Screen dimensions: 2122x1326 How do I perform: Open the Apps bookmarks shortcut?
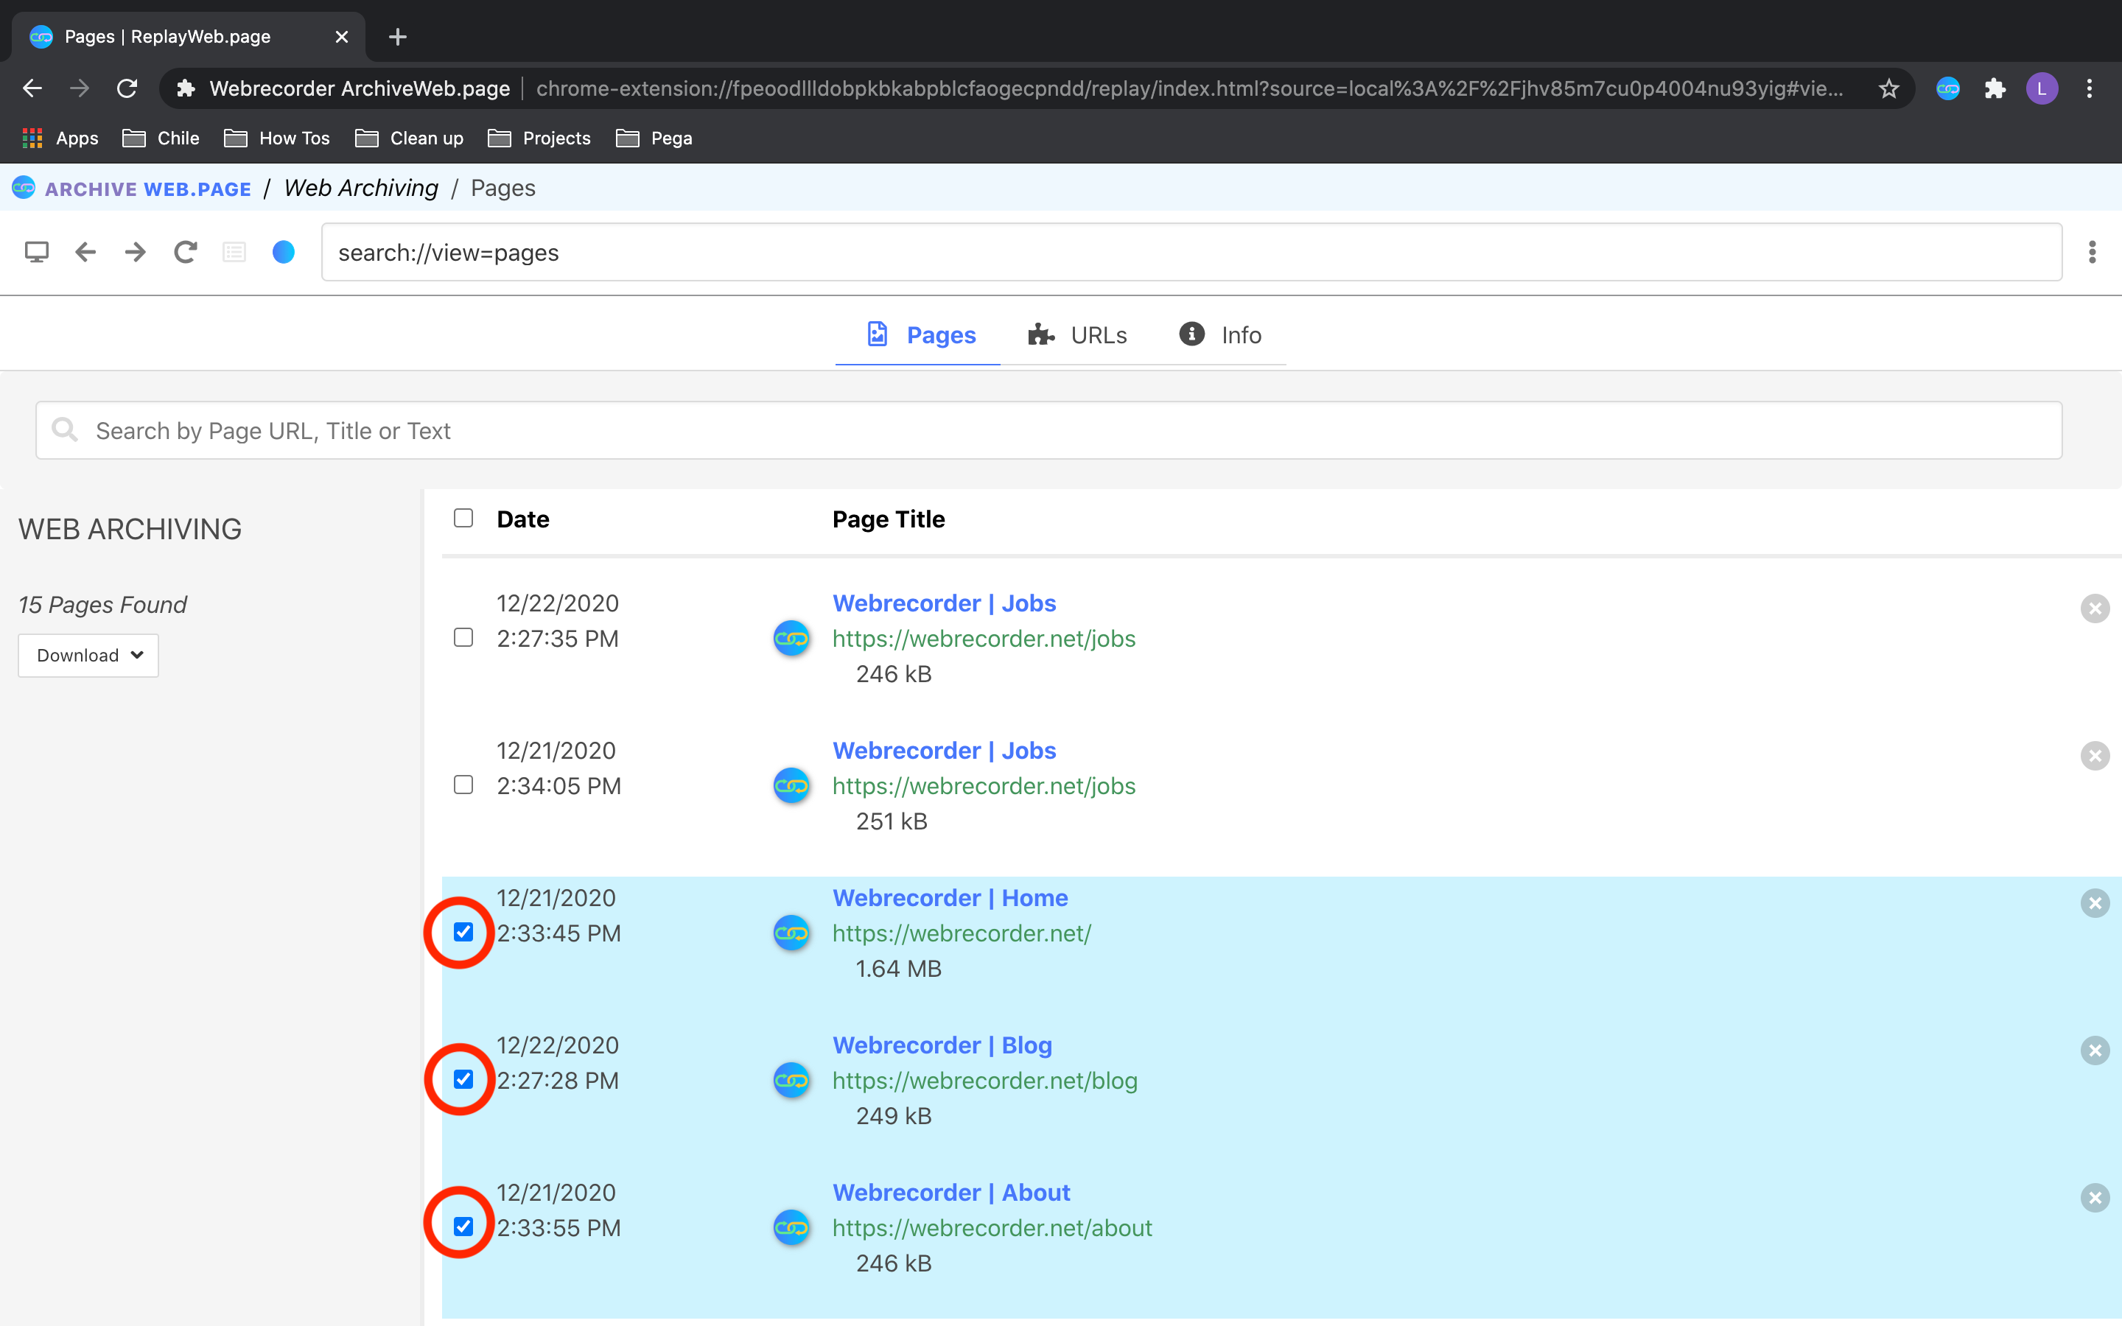coord(60,138)
